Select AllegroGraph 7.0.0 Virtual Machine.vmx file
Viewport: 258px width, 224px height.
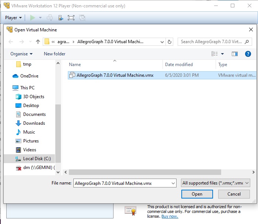[x=115, y=75]
